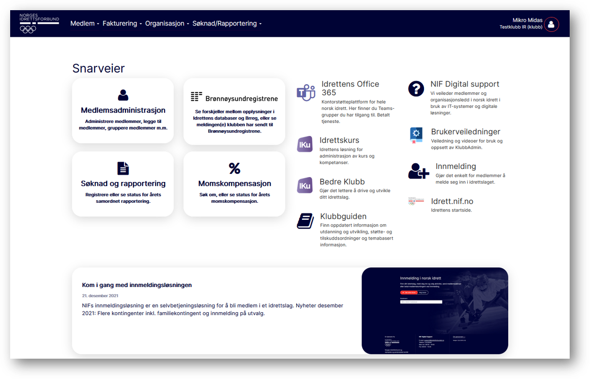Visit the NIF Digital support link
590x379 pixels.
(x=465, y=84)
